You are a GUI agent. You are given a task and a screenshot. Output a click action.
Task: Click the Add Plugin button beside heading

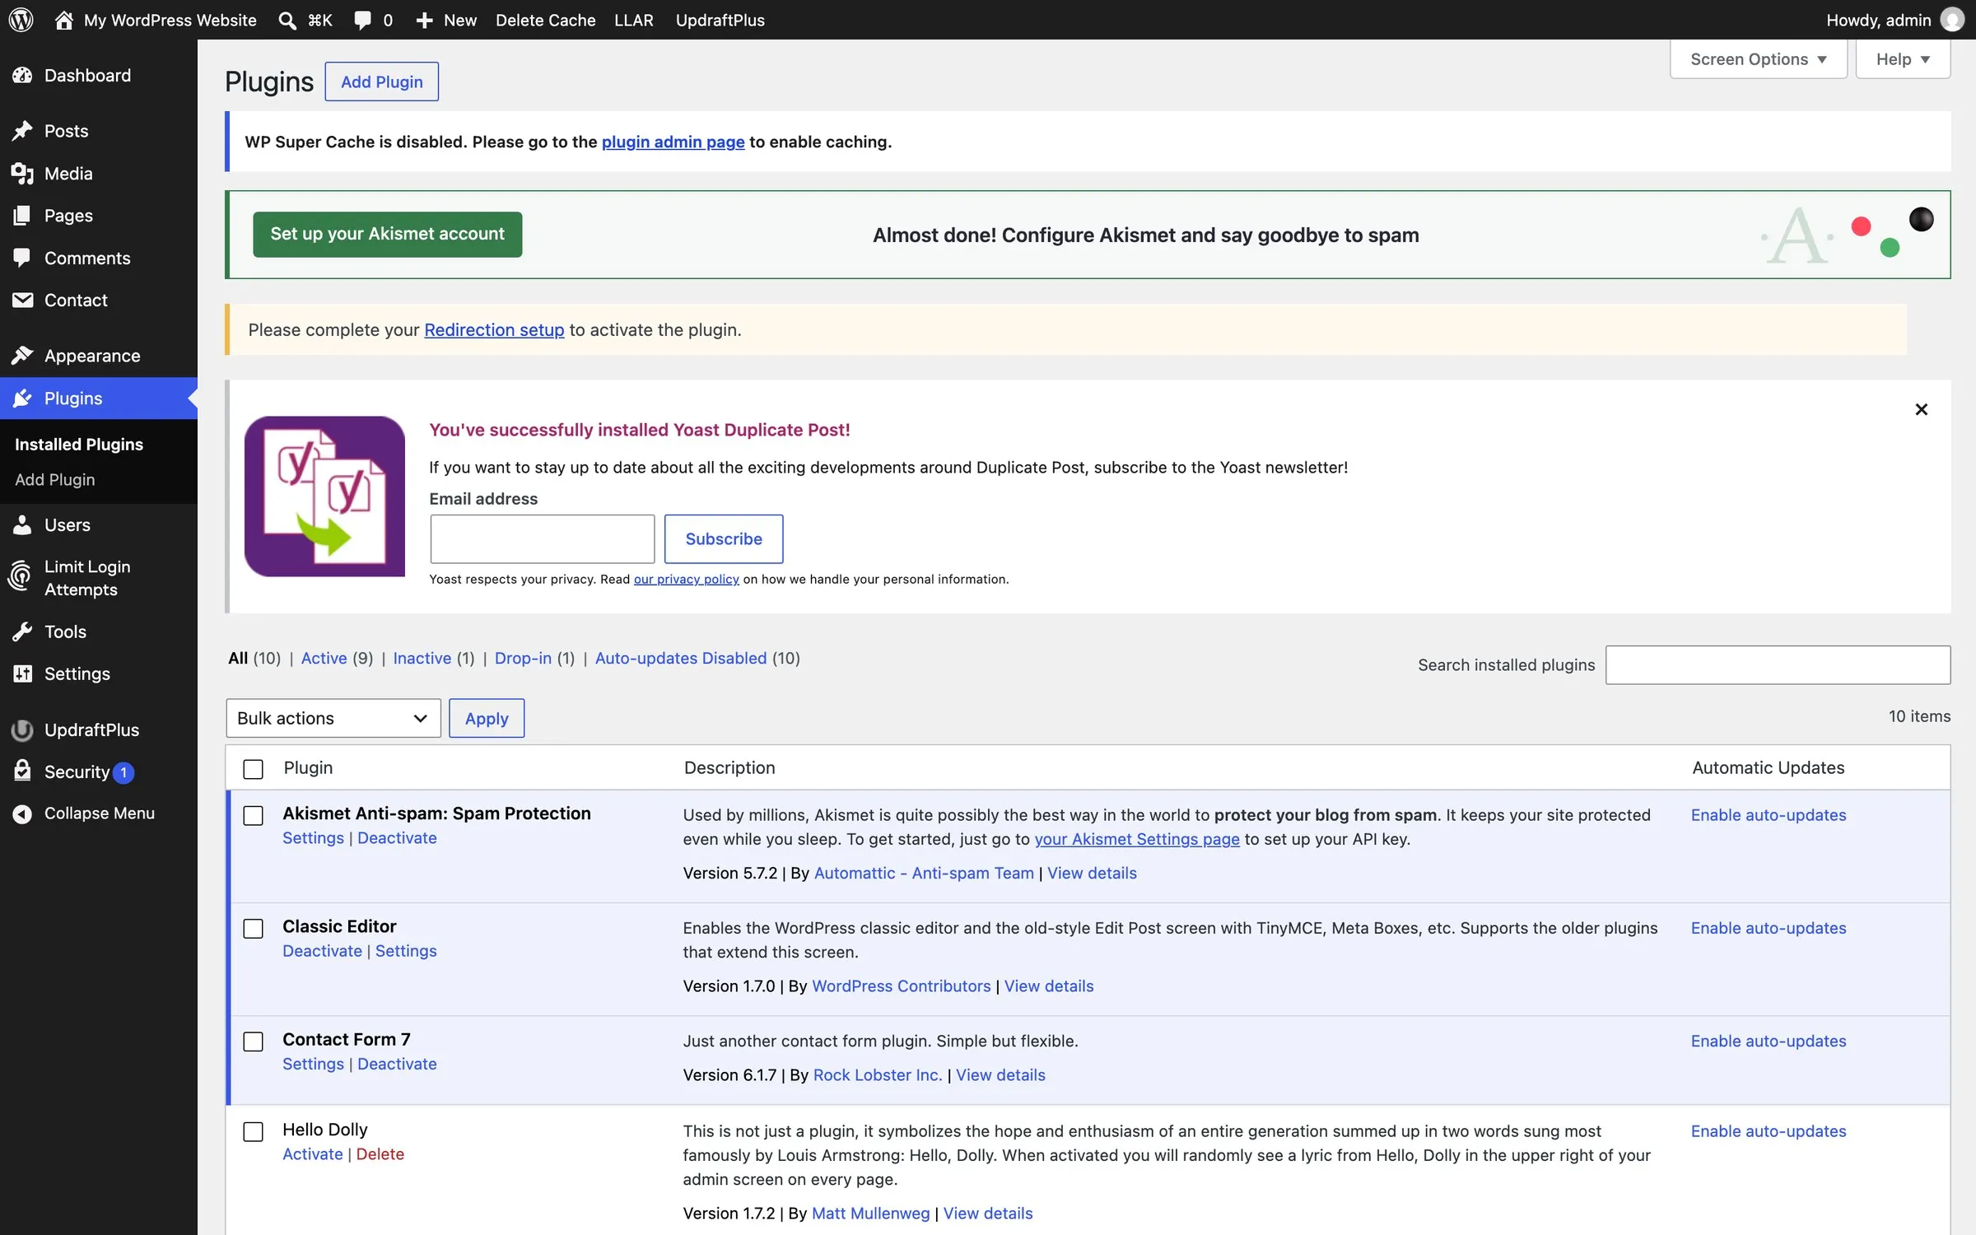tap(381, 82)
